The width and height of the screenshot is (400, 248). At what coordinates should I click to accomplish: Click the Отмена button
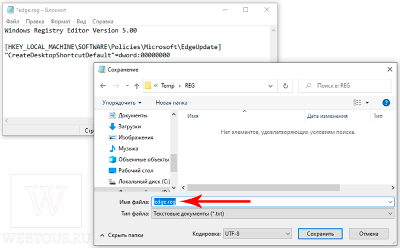click(x=368, y=234)
